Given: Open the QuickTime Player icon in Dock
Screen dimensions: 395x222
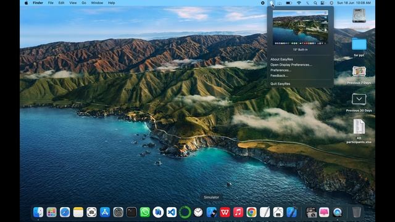Looking at the screenshot, I should point(338,212).
